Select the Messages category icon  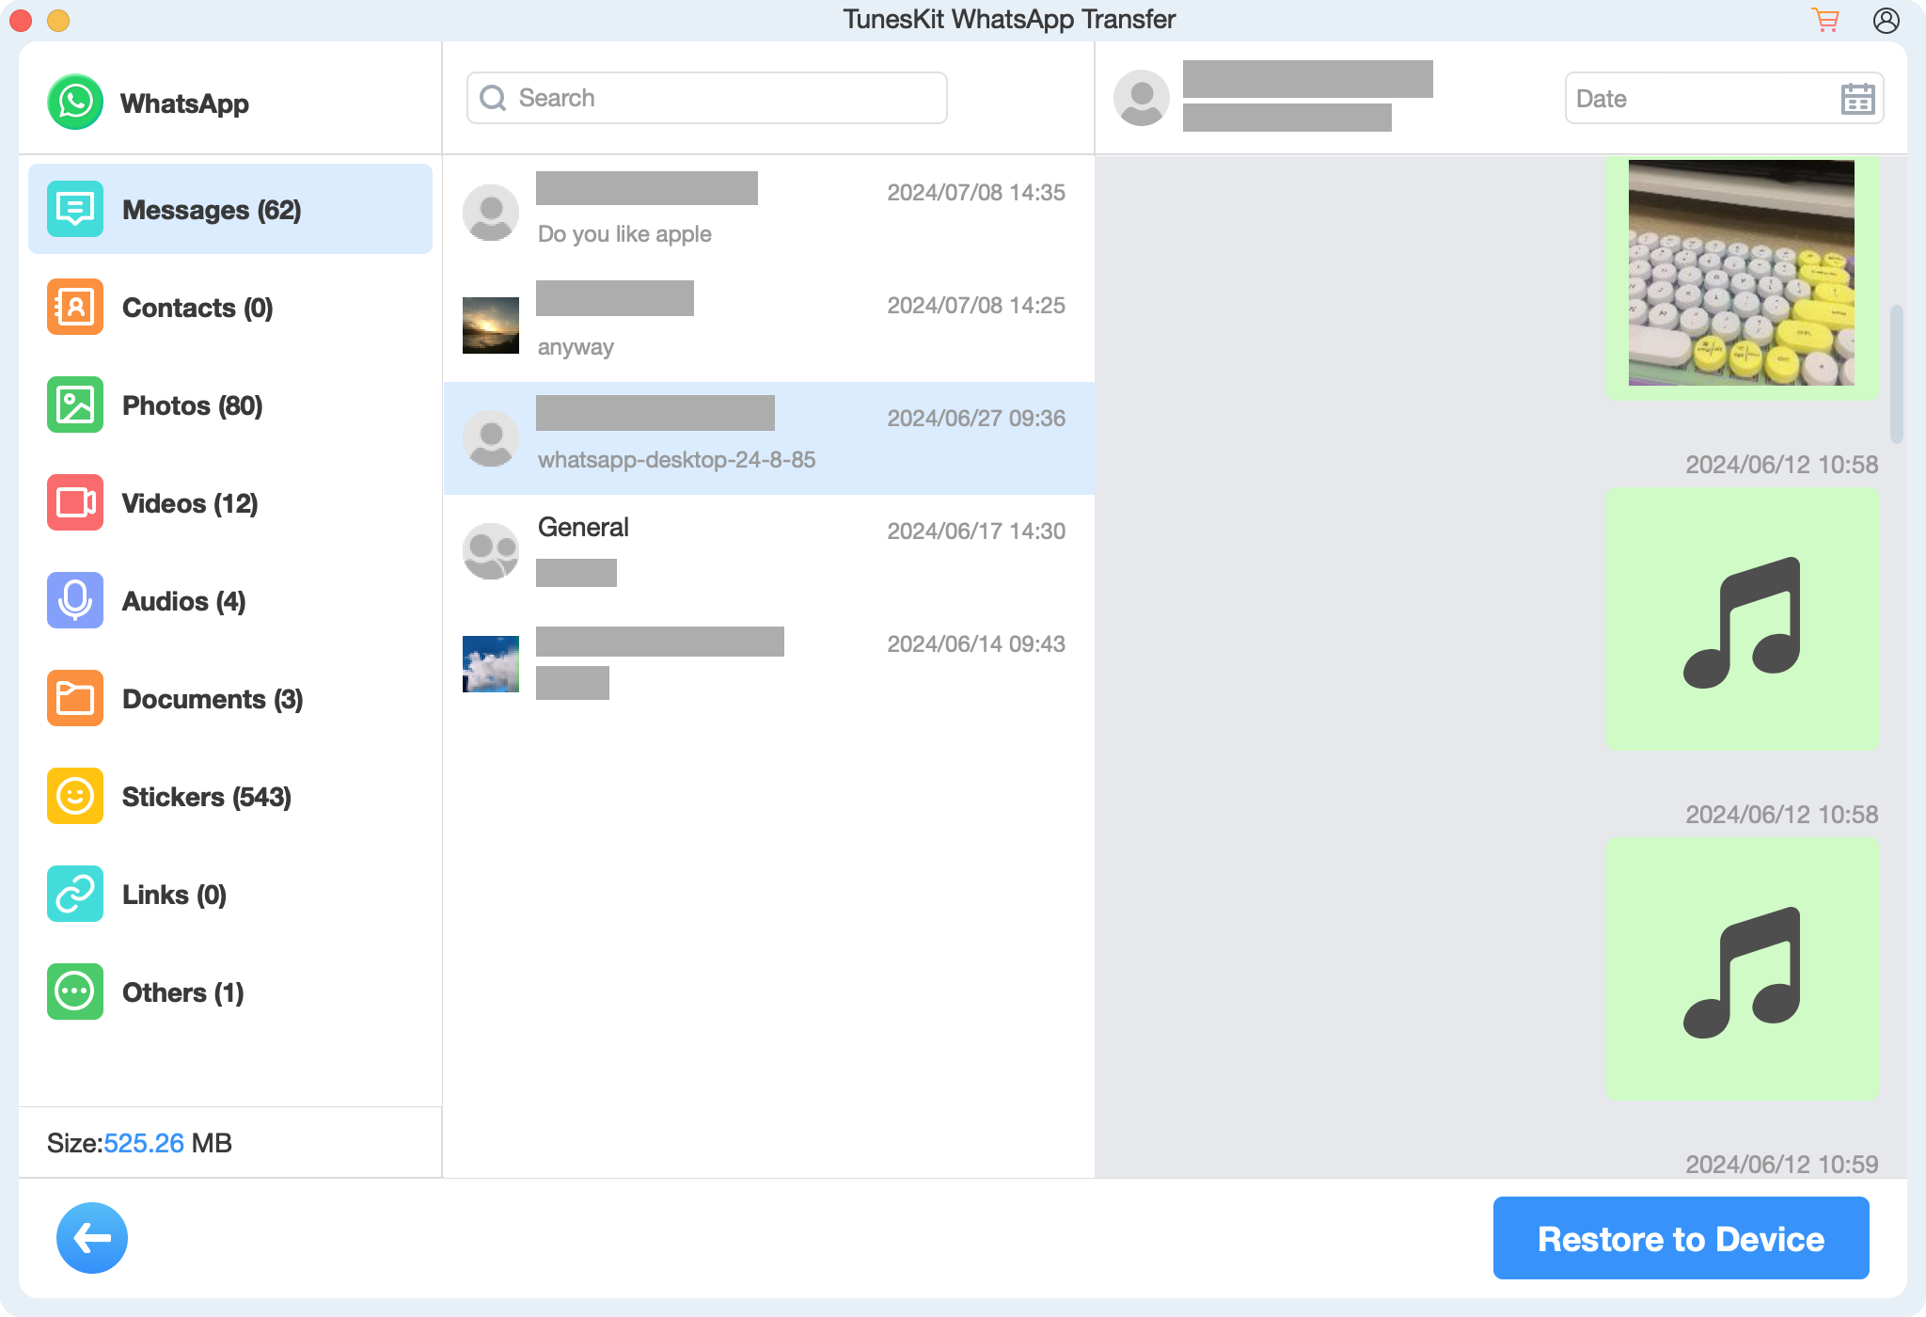(73, 208)
